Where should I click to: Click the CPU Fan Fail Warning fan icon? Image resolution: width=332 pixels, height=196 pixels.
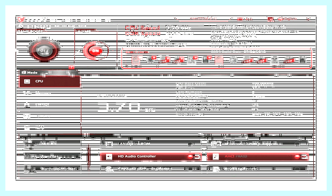[x=109, y=169]
